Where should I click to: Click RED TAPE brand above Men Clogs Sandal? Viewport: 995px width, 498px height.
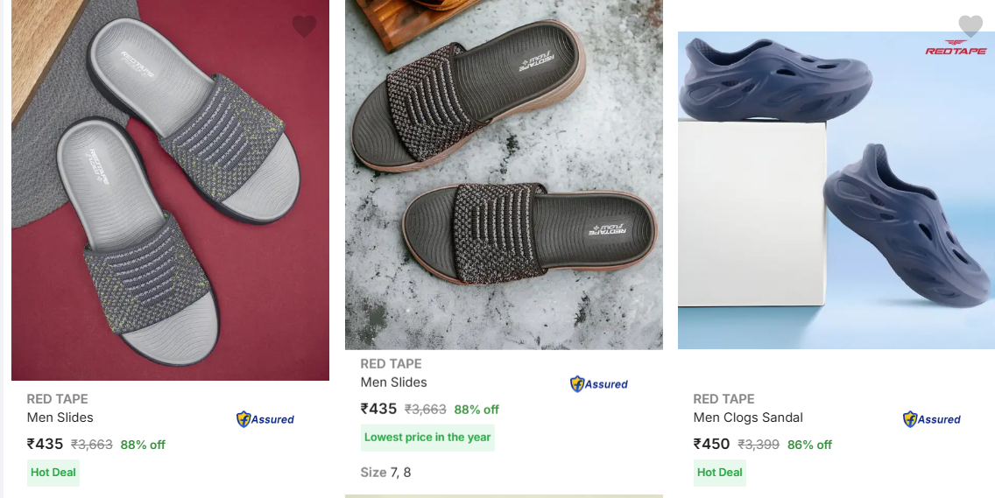pyautogui.click(x=723, y=399)
